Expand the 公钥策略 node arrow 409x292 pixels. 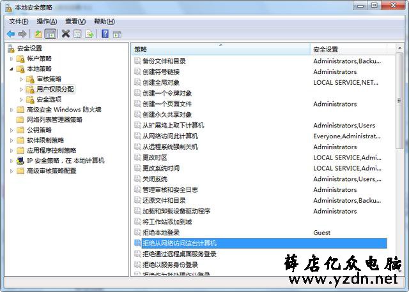point(12,130)
